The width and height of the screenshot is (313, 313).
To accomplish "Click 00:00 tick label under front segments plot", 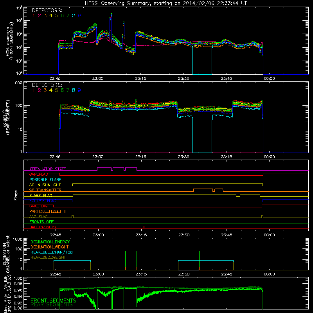I will 269,79.
